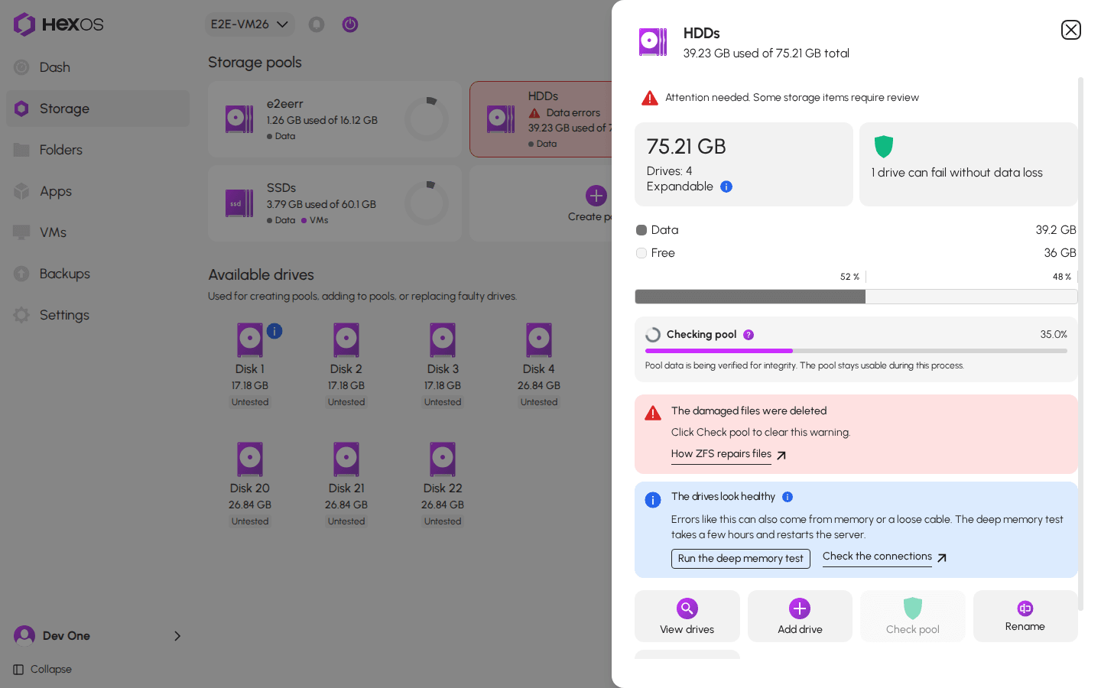Select the Disk 22 drive icon

pyautogui.click(x=443, y=459)
